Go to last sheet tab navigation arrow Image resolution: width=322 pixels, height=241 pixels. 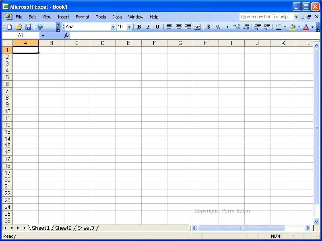coord(25,228)
